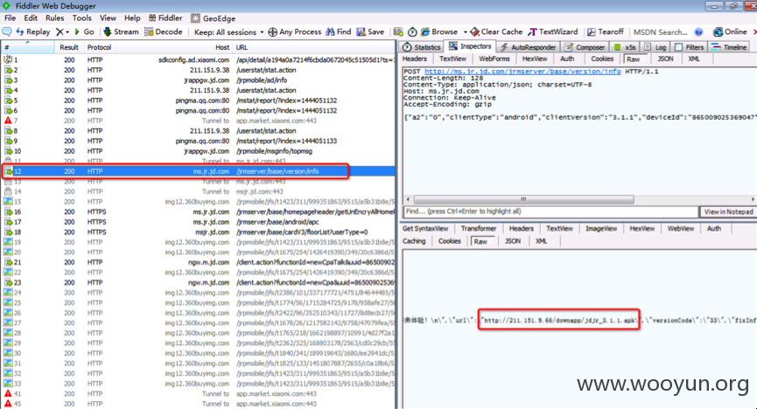Viewport: 757px width, 409px height.
Task: Select session 16 getUnEncryAllHome row
Action: [x=198, y=211]
